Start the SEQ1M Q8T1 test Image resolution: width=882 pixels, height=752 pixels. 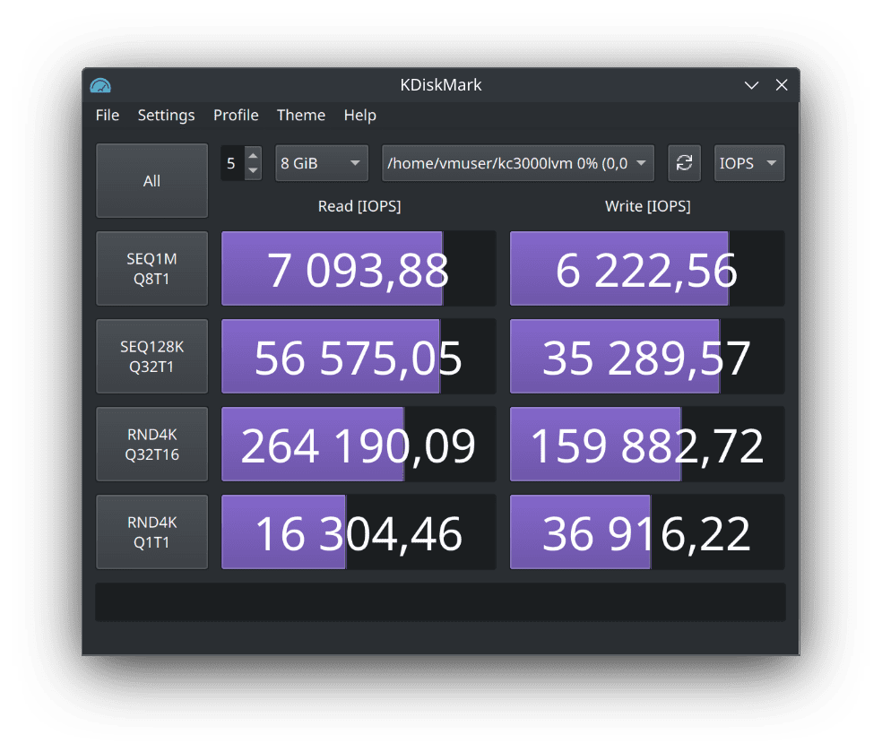151,269
